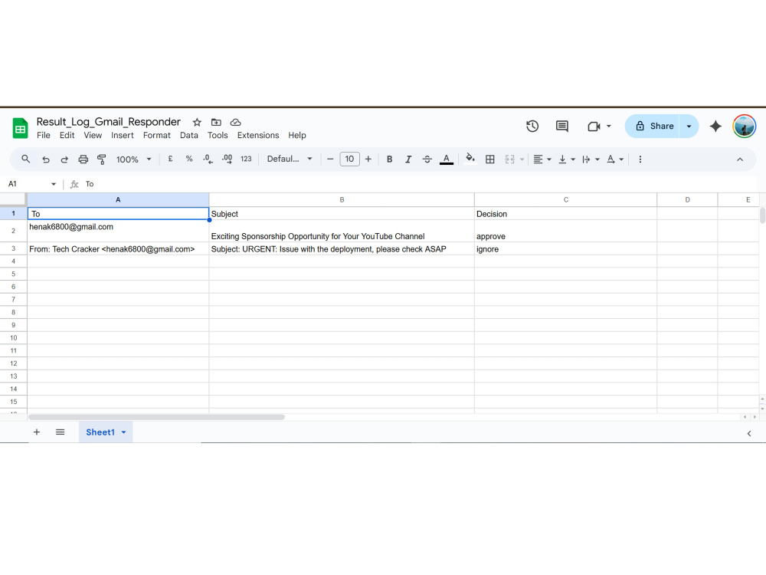This screenshot has width=766, height=575.
Task: Open the text wrapping dropdown
Action: click(591, 159)
